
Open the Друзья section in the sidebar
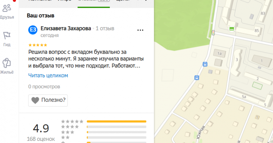pyautogui.click(x=7, y=12)
